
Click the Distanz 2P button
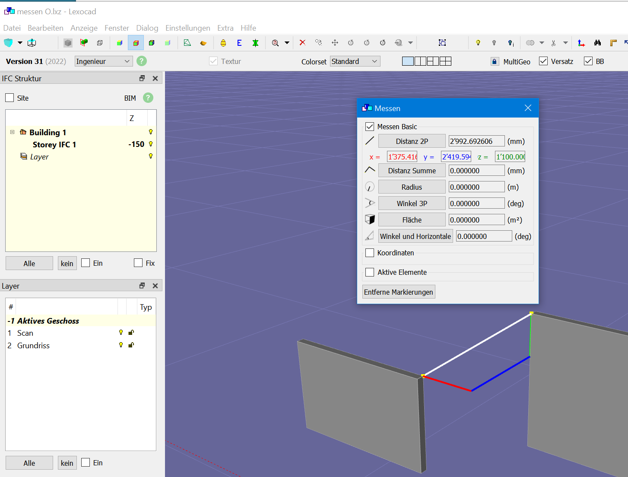coord(412,141)
